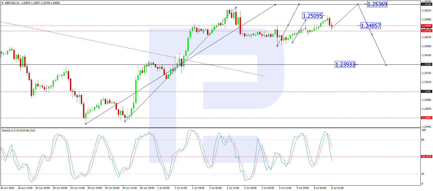Select the 1.24857 price label box
The image size is (433, 191).
click(371, 26)
